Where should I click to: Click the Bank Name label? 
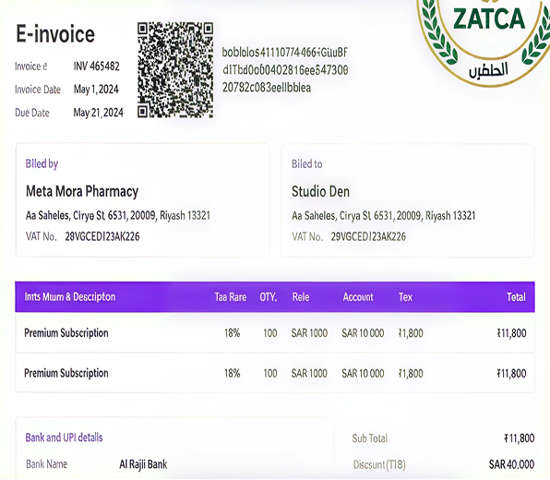pyautogui.click(x=47, y=464)
